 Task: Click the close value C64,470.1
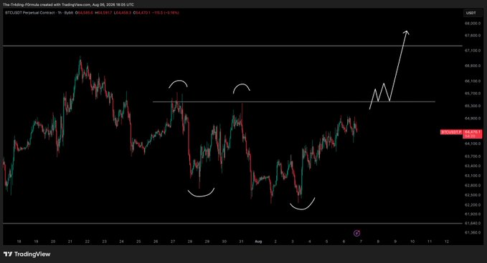(x=141, y=13)
